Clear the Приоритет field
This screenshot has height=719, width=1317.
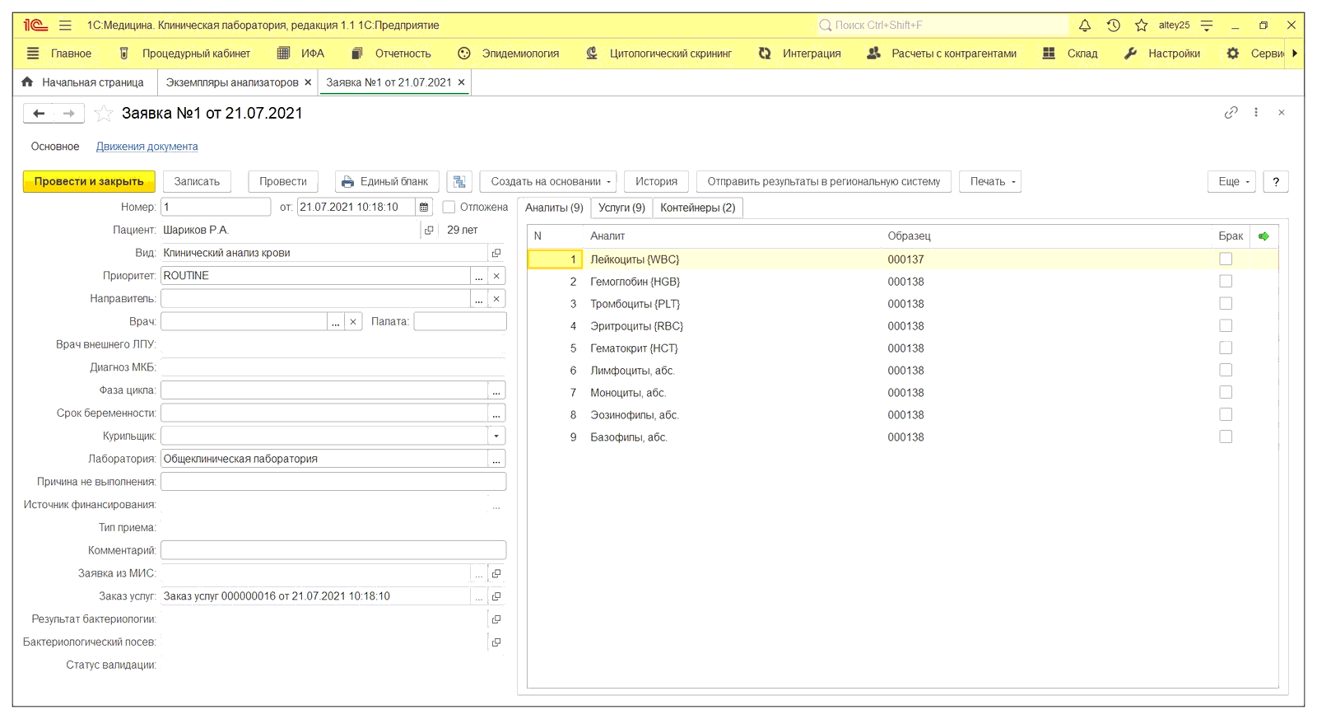[496, 276]
